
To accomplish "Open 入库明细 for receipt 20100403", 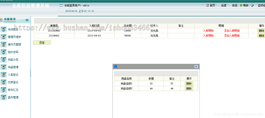I will [208, 36].
